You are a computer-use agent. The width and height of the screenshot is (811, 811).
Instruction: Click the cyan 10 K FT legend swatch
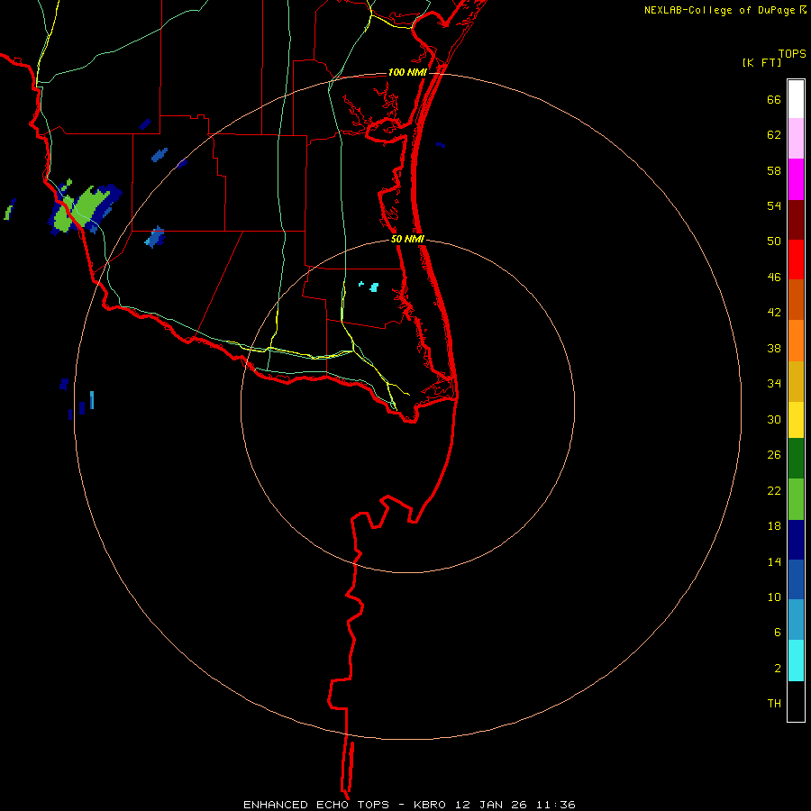pos(796,661)
